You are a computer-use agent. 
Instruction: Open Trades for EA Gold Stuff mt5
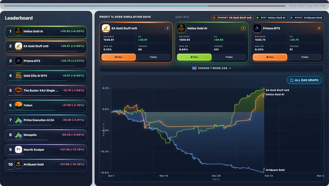coord(153,57)
